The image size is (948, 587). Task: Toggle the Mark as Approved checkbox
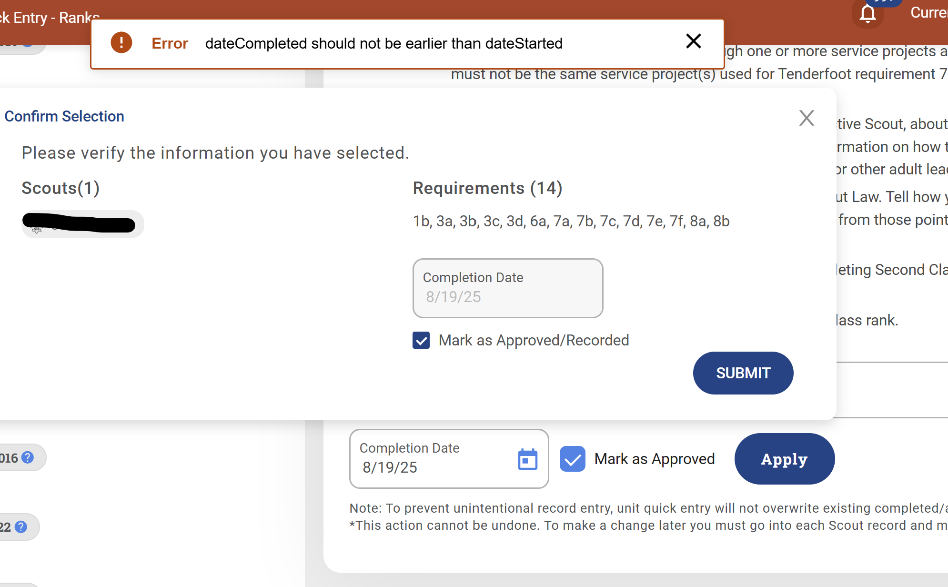(x=572, y=459)
